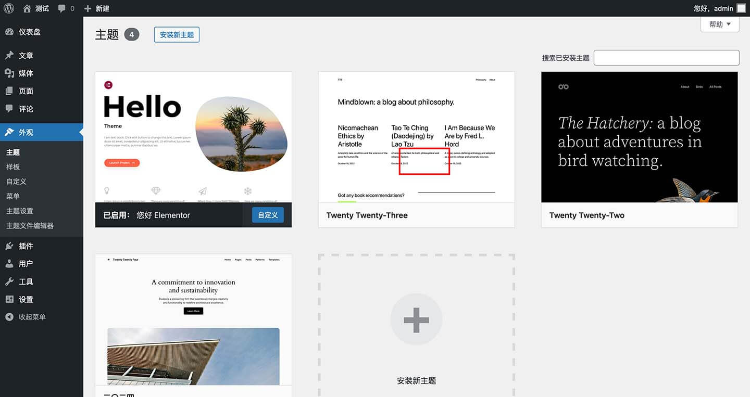Open comments bubble icon in admin bar
The height and width of the screenshot is (397, 750).
coord(62,9)
